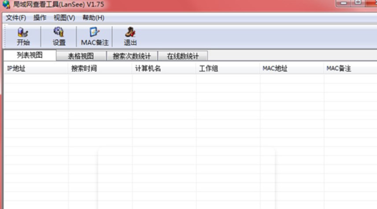Switch to the 搜索次数统计 tab
This screenshot has width=377, height=209.
point(132,56)
